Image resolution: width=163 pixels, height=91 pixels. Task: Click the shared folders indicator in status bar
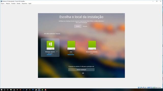coord(147,87)
